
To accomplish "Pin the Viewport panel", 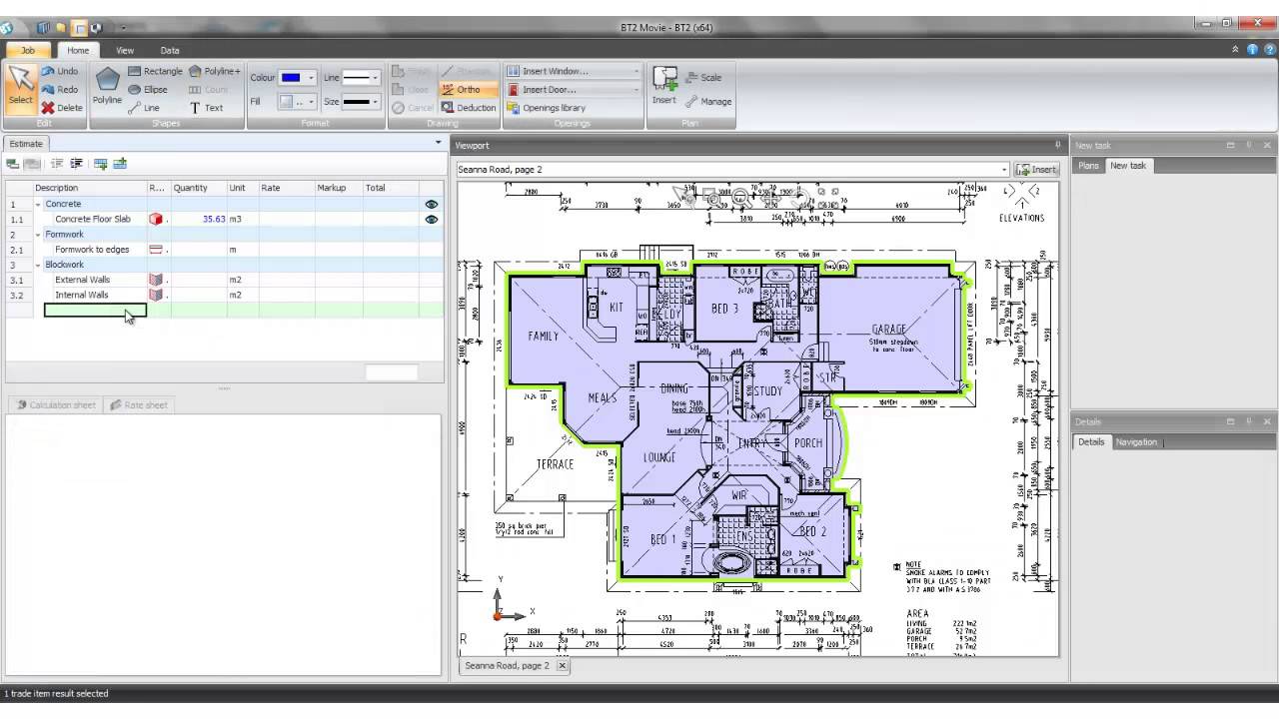I will coord(1058,145).
